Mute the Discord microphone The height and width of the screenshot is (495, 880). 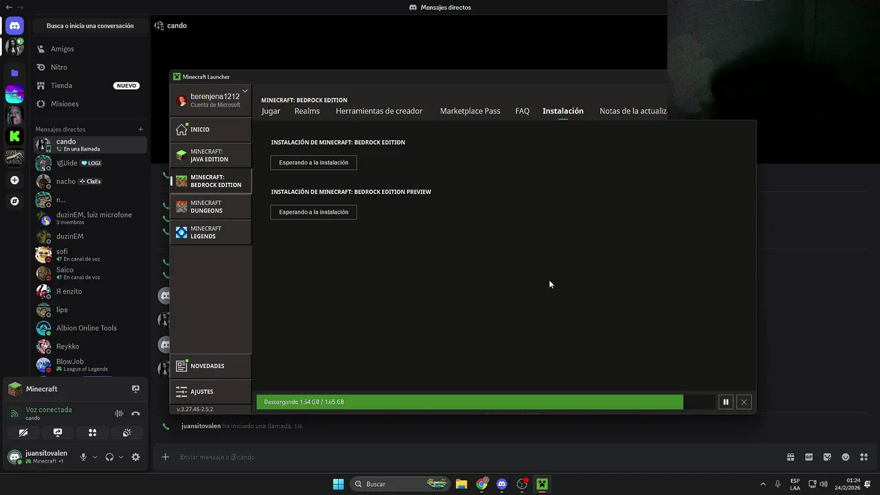83,457
